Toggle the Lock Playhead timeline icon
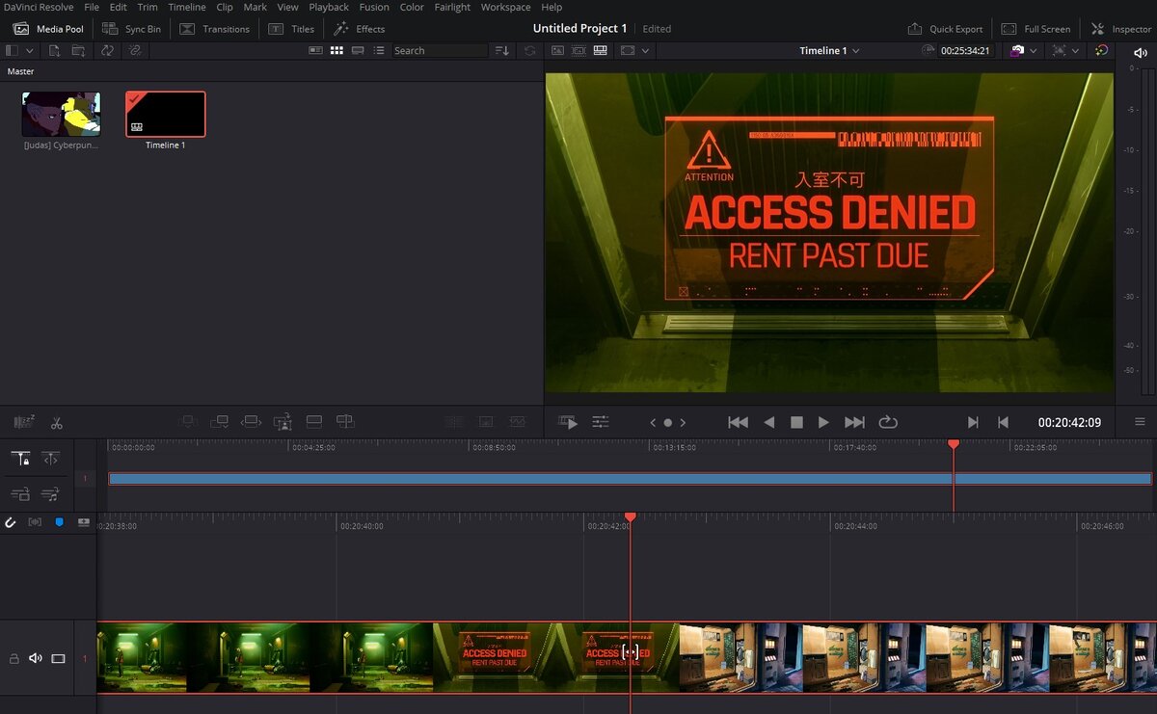The width and height of the screenshot is (1157, 714). pyautogui.click(x=20, y=459)
